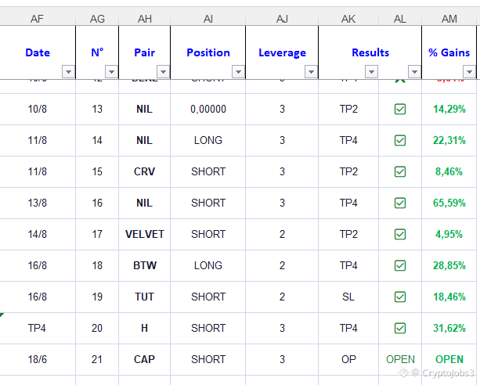Select the 8,46% gains cell

pyautogui.click(x=449, y=171)
